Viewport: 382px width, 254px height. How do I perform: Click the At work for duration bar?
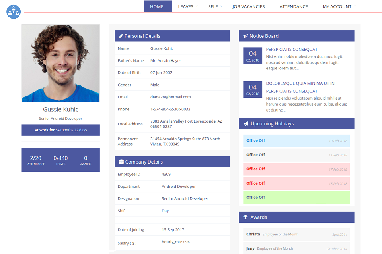pos(60,130)
